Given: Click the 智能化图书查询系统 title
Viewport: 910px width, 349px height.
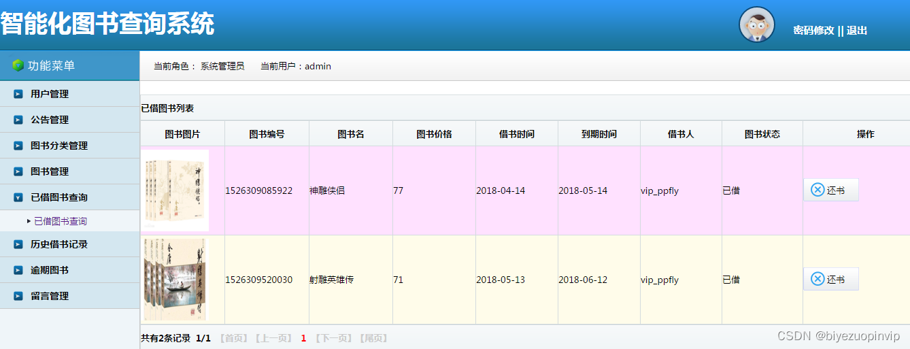Looking at the screenshot, I should point(107,24).
